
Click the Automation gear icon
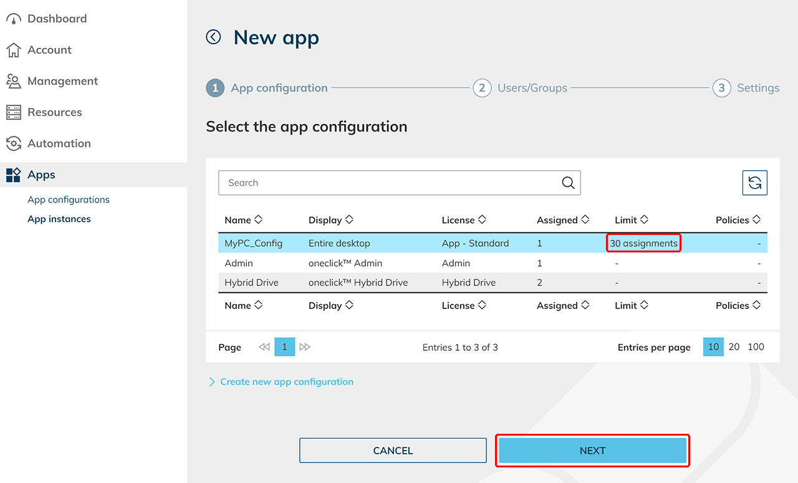(14, 143)
